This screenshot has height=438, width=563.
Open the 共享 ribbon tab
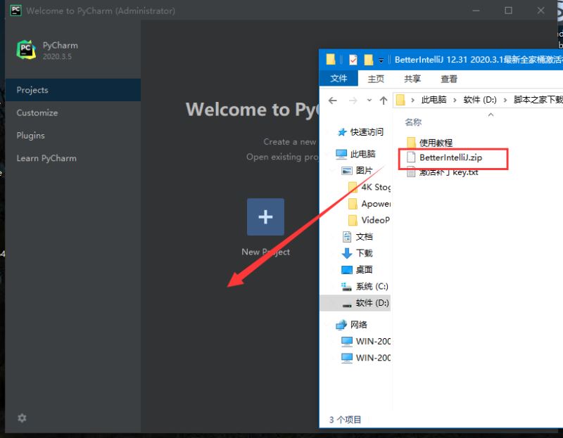click(x=412, y=79)
